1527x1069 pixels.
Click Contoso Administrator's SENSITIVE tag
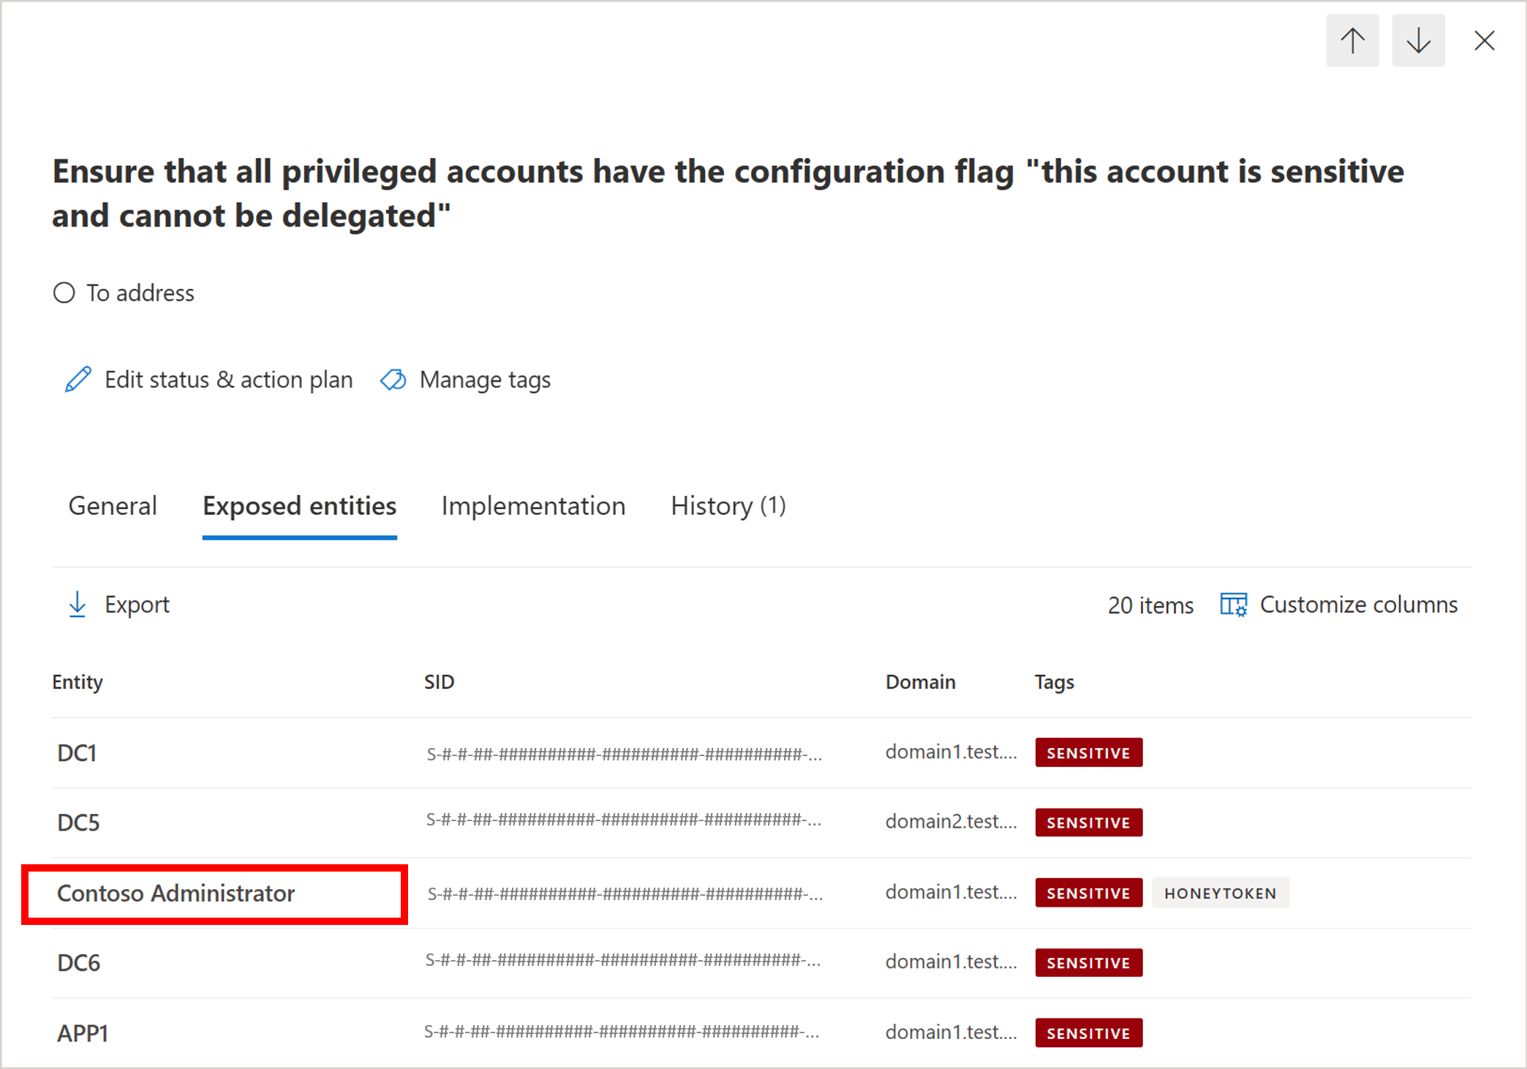(1088, 893)
